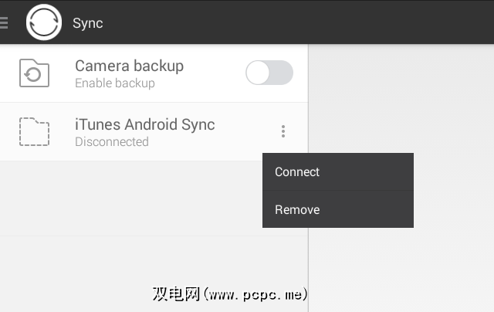This screenshot has height=312, width=494.
Task: Click the blank area of the top app bar
Action: coord(309,22)
